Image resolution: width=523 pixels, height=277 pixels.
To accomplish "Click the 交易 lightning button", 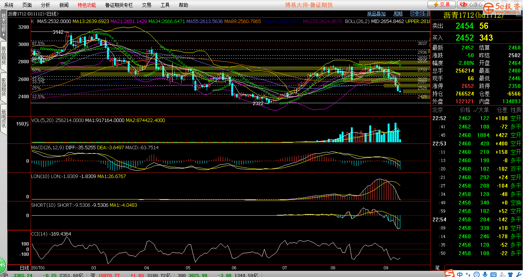I will pyautogui.click(x=441, y=5).
